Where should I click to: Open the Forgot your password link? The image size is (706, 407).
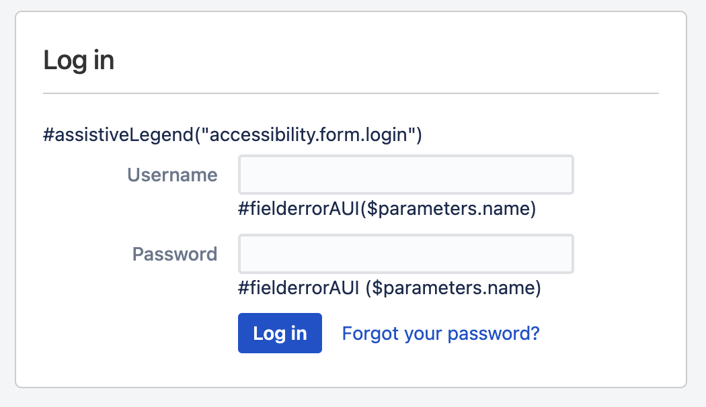tap(440, 333)
